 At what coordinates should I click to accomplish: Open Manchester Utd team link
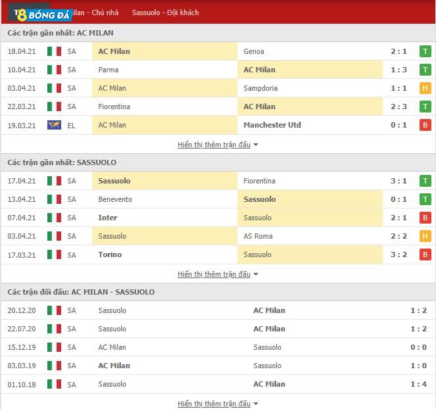(272, 125)
